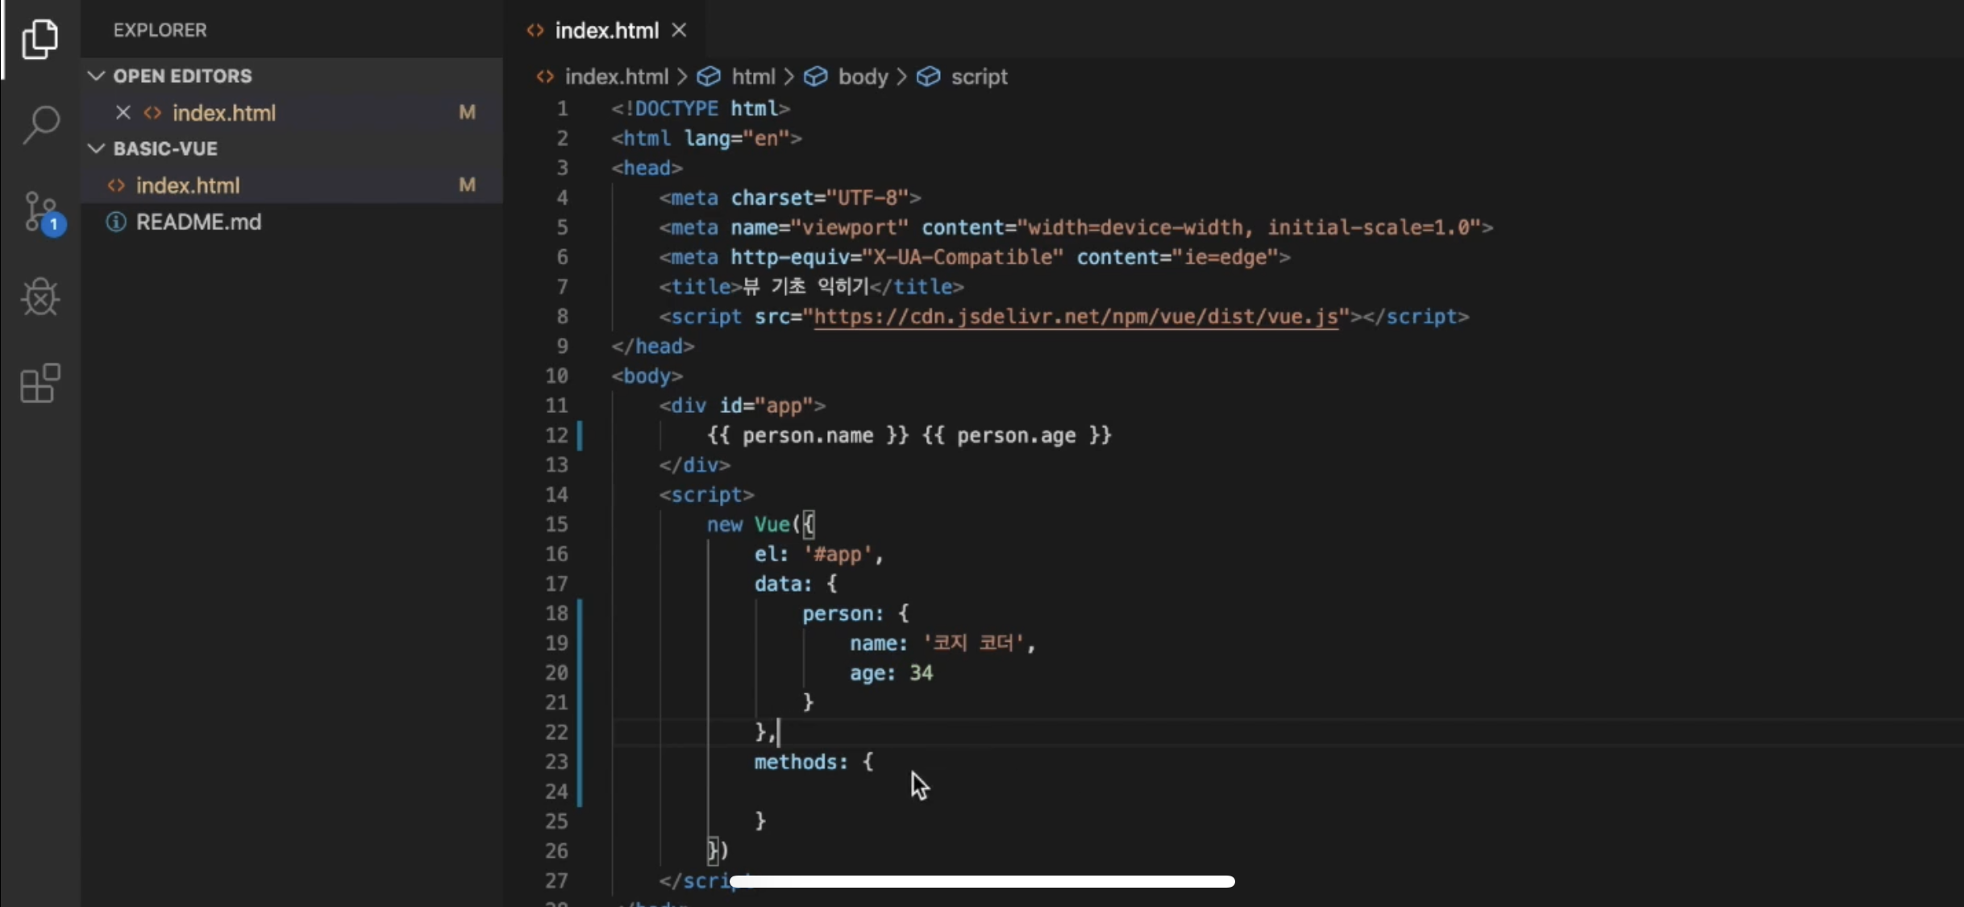This screenshot has width=1964, height=907.
Task: Click the lang="en" attribute on line 2
Action: (x=737, y=139)
